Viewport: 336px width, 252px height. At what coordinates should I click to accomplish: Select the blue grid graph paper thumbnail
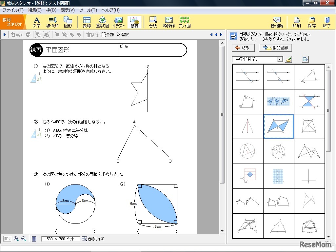[278, 176]
